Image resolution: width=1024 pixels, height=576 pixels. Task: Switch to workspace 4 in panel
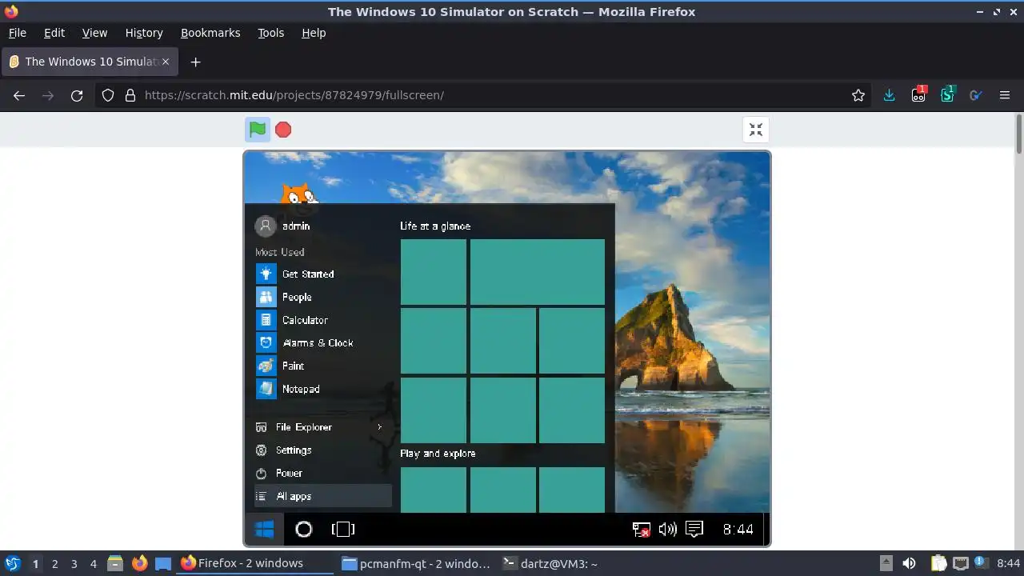(94, 564)
